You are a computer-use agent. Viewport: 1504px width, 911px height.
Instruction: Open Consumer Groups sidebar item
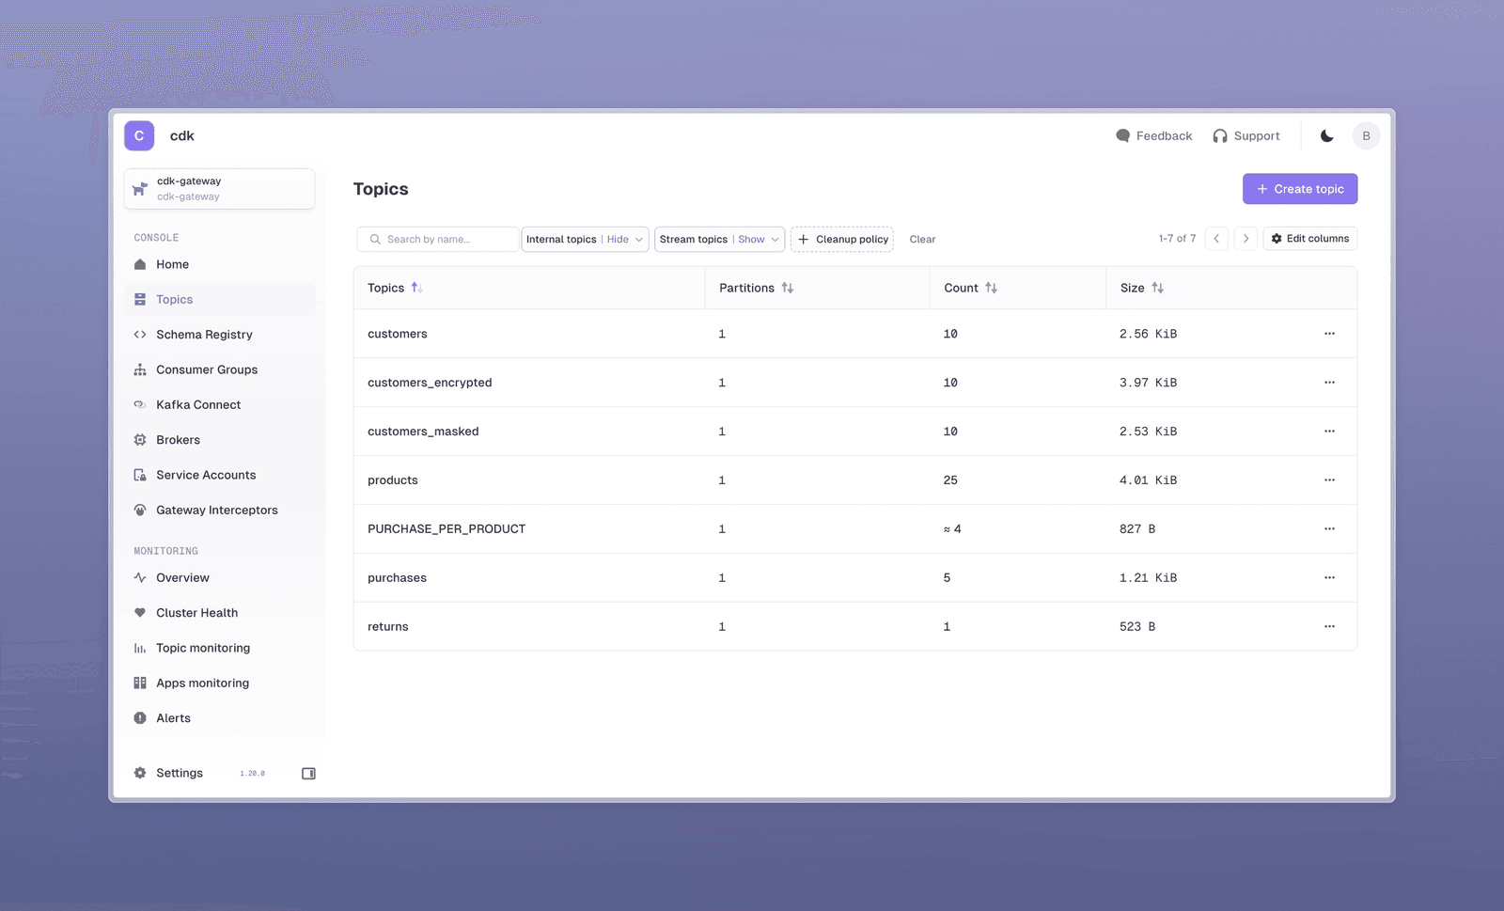(207, 369)
